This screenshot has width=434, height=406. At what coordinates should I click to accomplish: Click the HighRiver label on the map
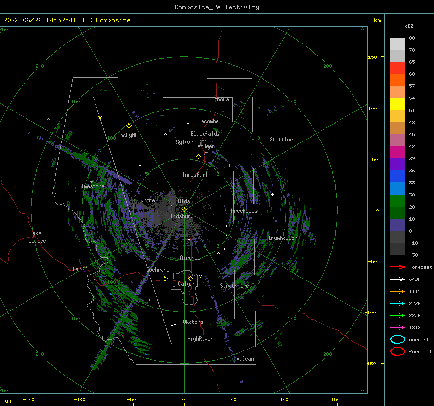tap(200, 339)
